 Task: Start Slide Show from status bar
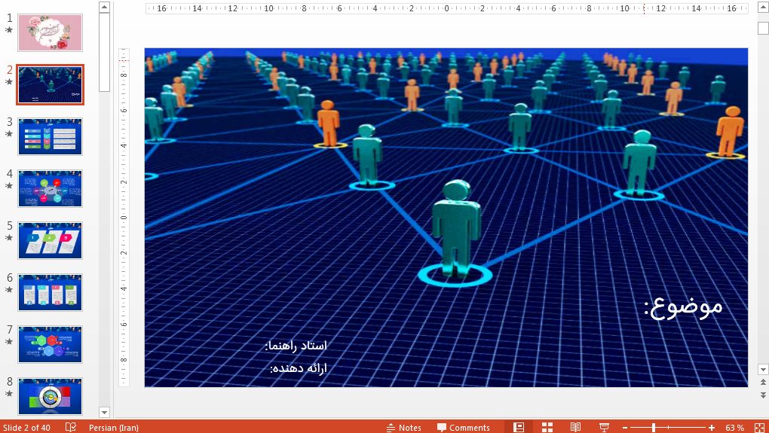(x=604, y=427)
